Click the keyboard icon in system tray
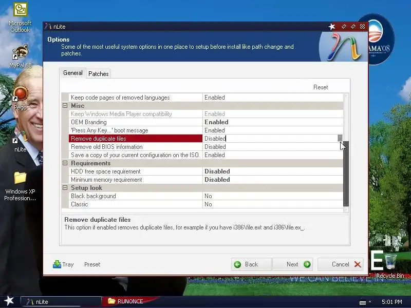 pos(363,302)
